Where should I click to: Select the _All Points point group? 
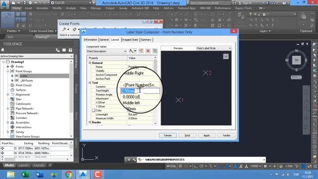[x=26, y=81]
